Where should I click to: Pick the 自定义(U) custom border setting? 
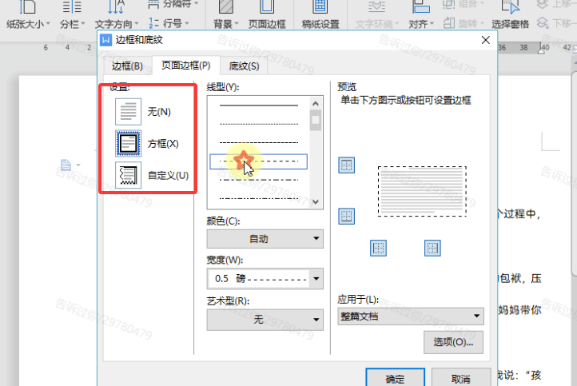click(x=128, y=176)
